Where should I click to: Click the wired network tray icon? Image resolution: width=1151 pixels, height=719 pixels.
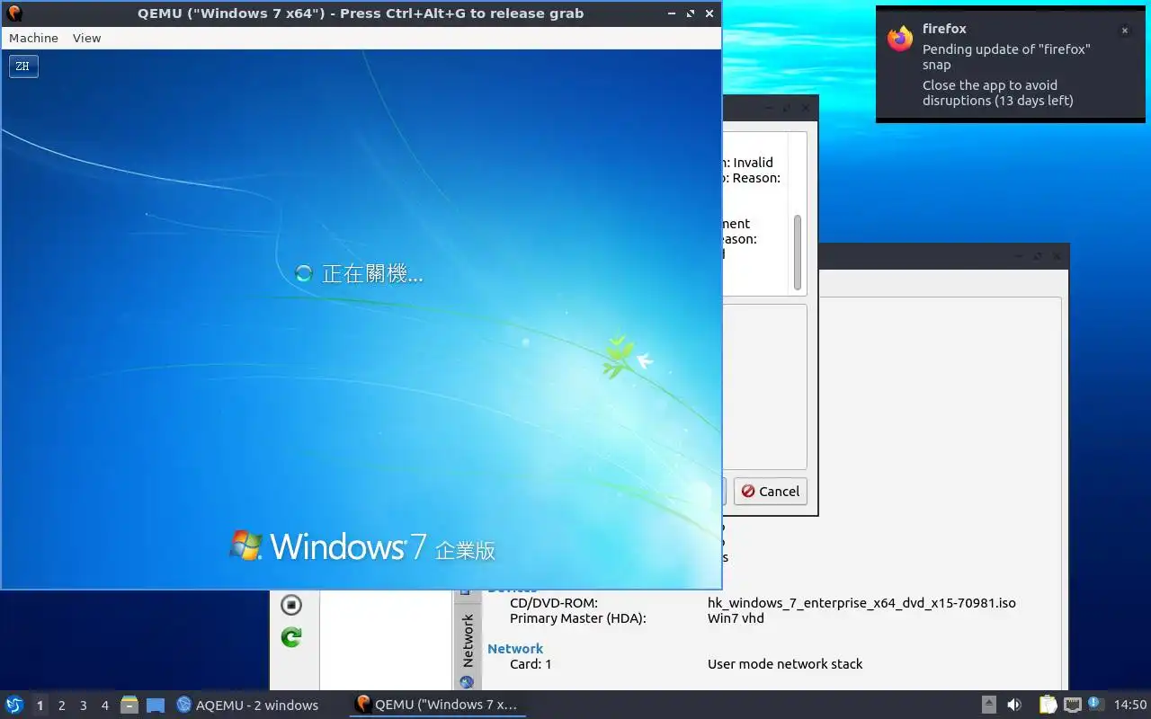tap(1072, 705)
